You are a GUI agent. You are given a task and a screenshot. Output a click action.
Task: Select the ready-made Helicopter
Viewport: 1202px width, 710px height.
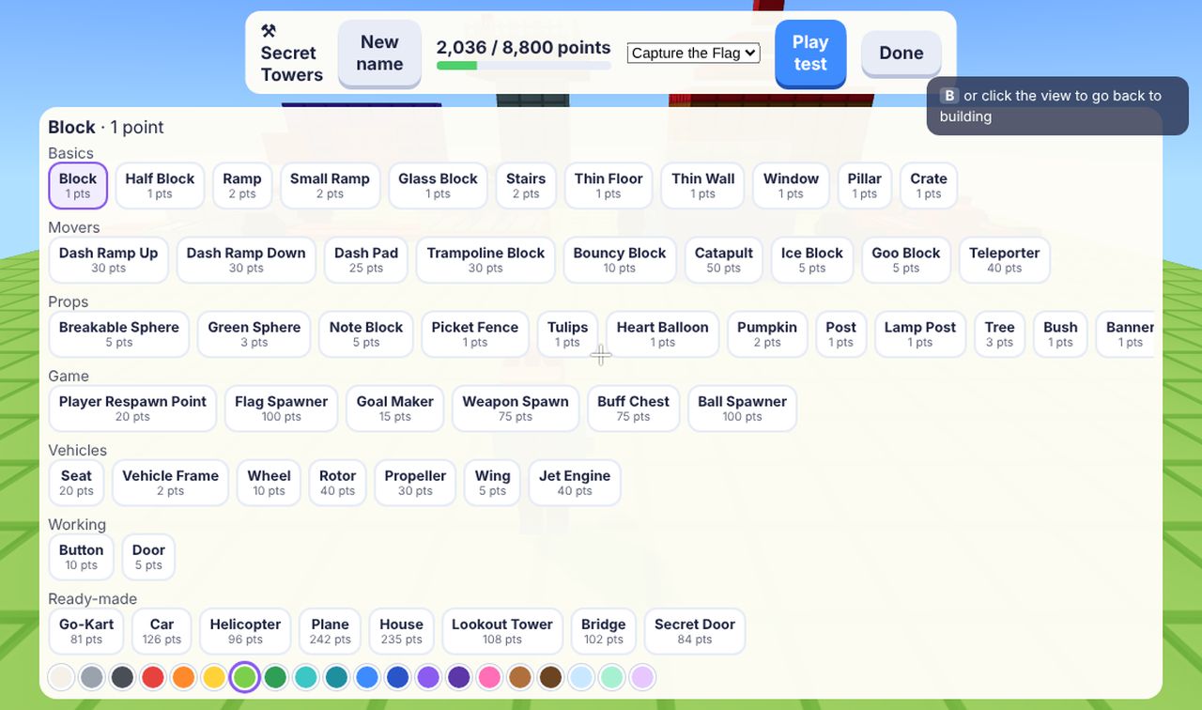245,630
